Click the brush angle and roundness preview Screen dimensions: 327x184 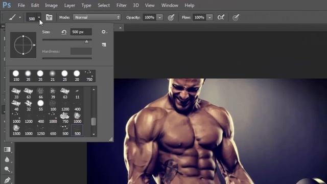[23, 45]
